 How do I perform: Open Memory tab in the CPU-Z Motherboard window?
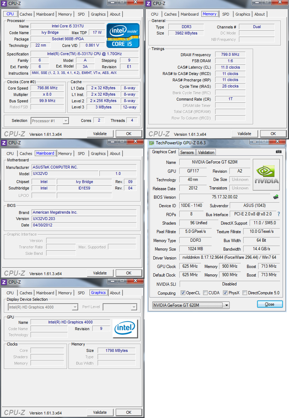tap(65, 154)
